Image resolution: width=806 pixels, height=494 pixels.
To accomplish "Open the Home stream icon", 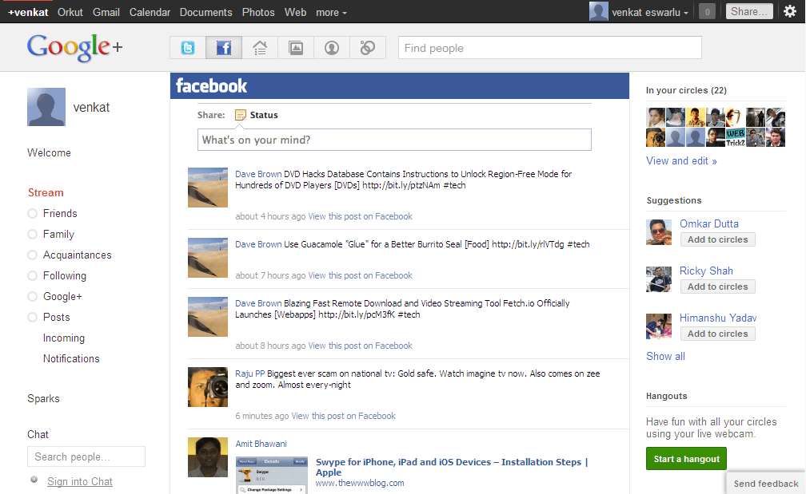I will pyautogui.click(x=260, y=48).
